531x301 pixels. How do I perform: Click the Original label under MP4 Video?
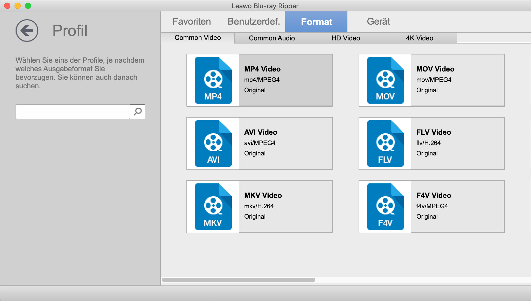[255, 90]
